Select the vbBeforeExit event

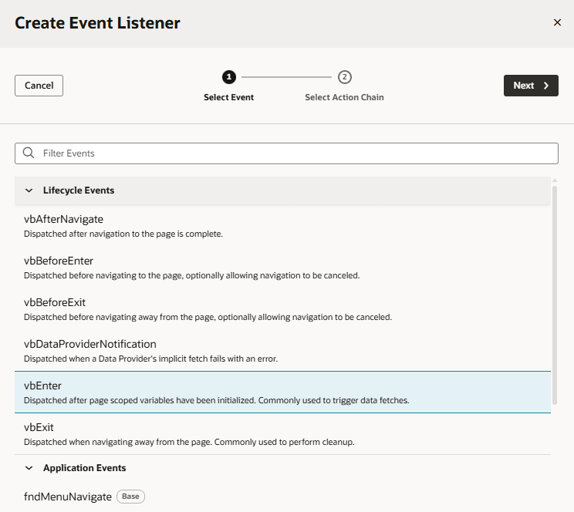point(282,309)
